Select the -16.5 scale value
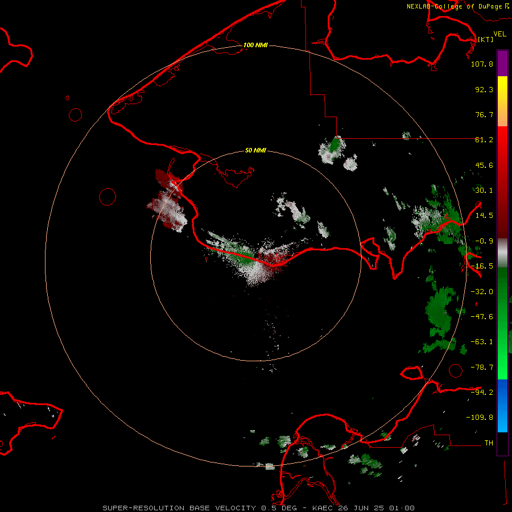The image size is (512, 512). (x=482, y=266)
